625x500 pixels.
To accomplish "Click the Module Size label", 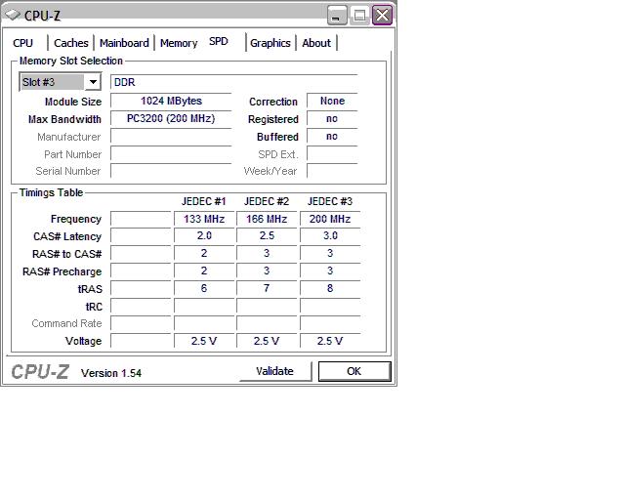I will (73, 102).
